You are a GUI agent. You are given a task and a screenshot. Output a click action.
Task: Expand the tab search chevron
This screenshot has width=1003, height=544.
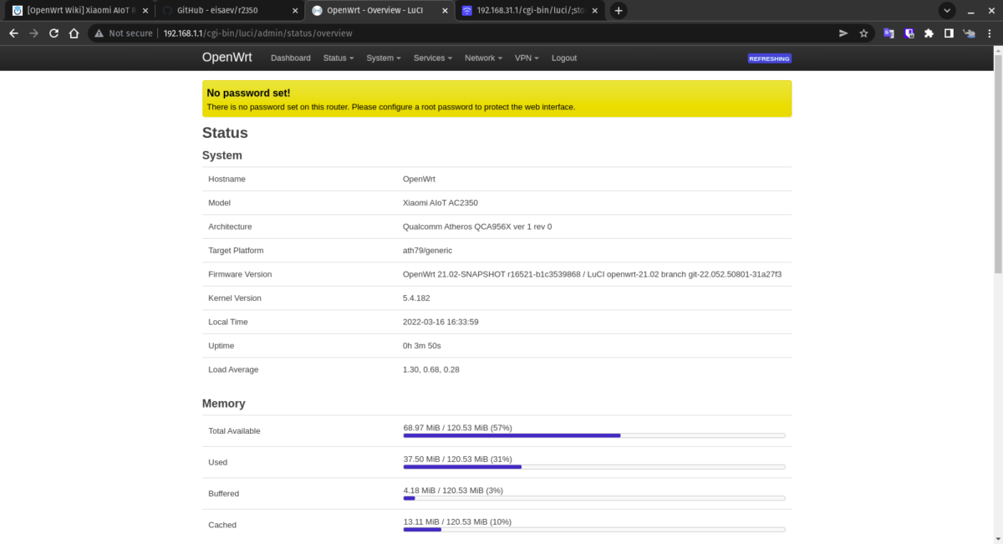[x=947, y=11]
